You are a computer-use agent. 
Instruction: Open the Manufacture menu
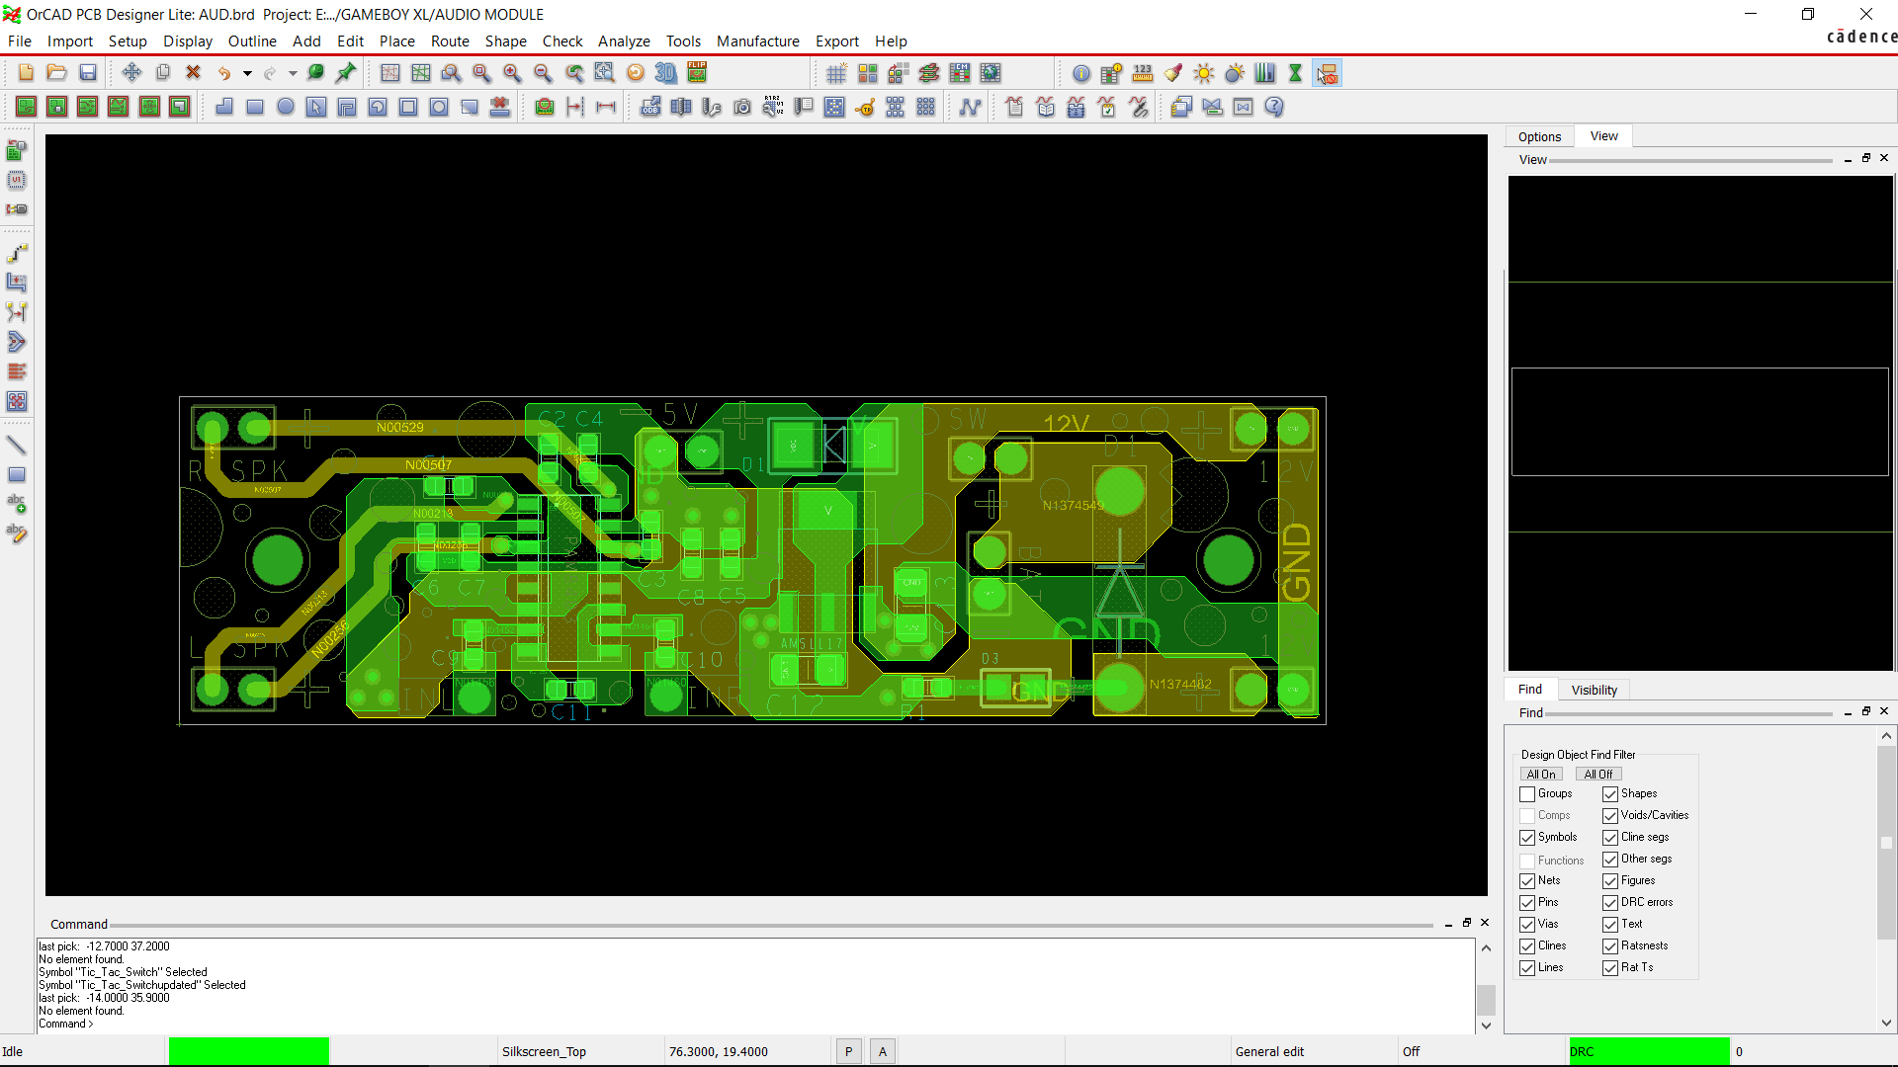[758, 41]
